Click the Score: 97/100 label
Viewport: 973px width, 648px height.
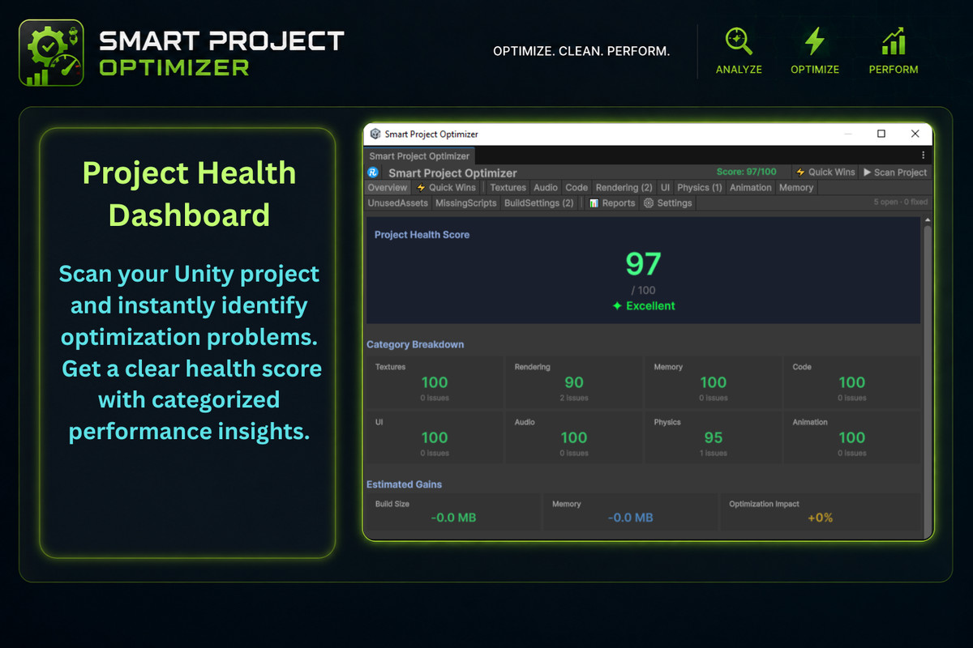[746, 172]
